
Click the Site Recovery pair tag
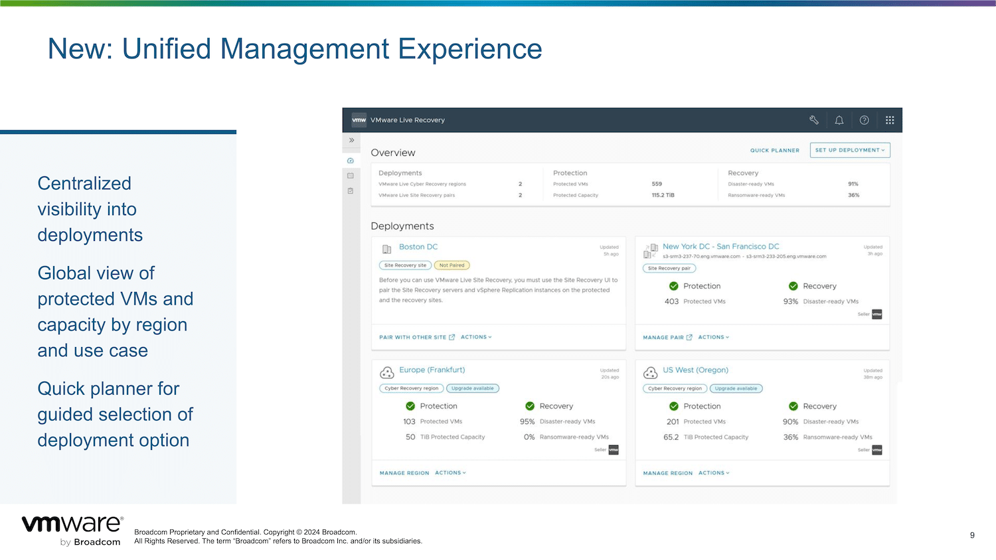[x=669, y=268]
